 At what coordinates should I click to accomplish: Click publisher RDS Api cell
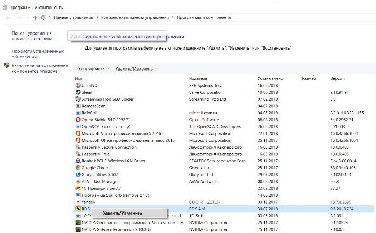point(197,209)
